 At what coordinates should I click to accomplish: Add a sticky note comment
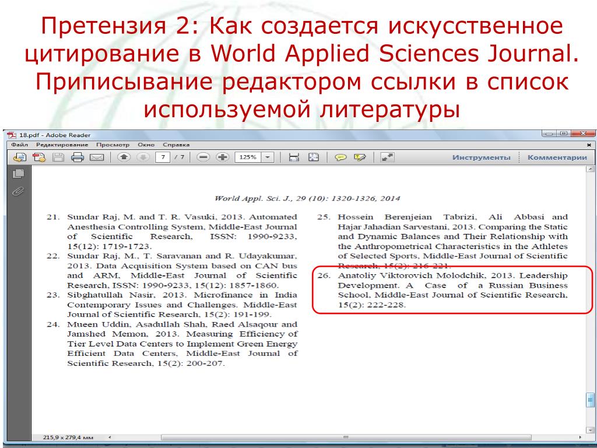(340, 157)
